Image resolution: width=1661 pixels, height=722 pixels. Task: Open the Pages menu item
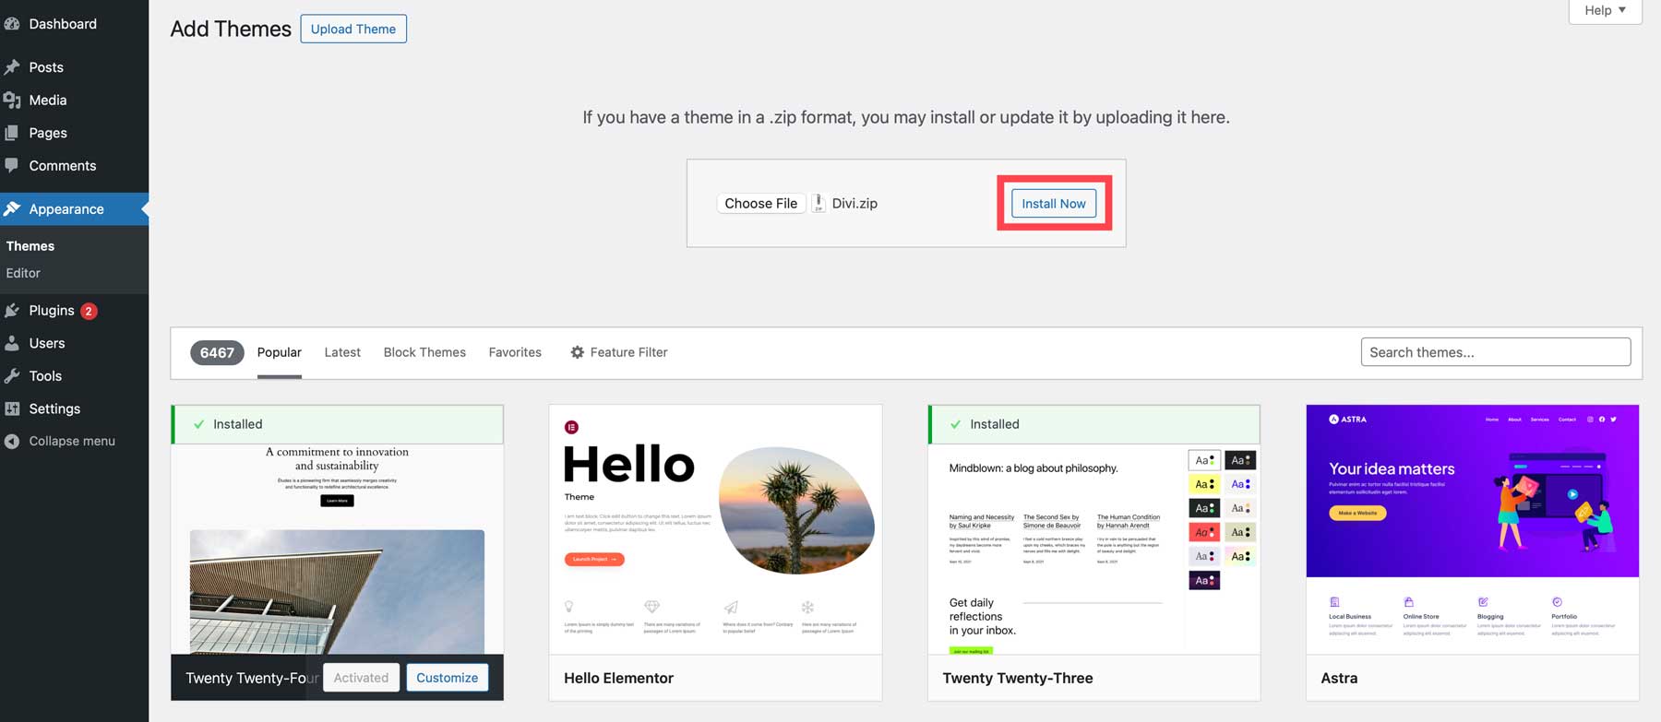tap(74, 133)
